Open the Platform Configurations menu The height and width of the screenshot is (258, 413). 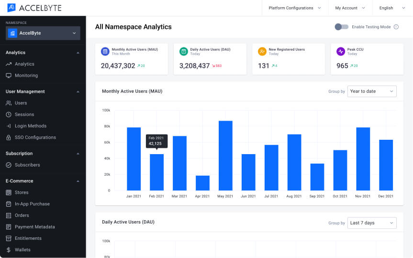point(294,8)
